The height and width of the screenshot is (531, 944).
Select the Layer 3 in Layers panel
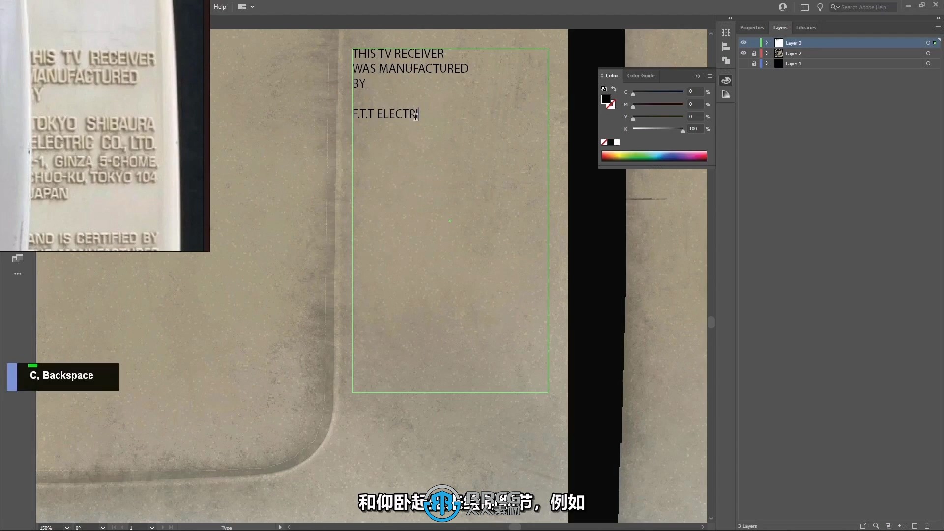794,43
